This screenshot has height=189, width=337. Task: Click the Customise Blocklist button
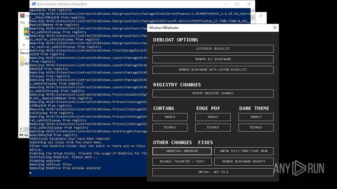pos(213,49)
